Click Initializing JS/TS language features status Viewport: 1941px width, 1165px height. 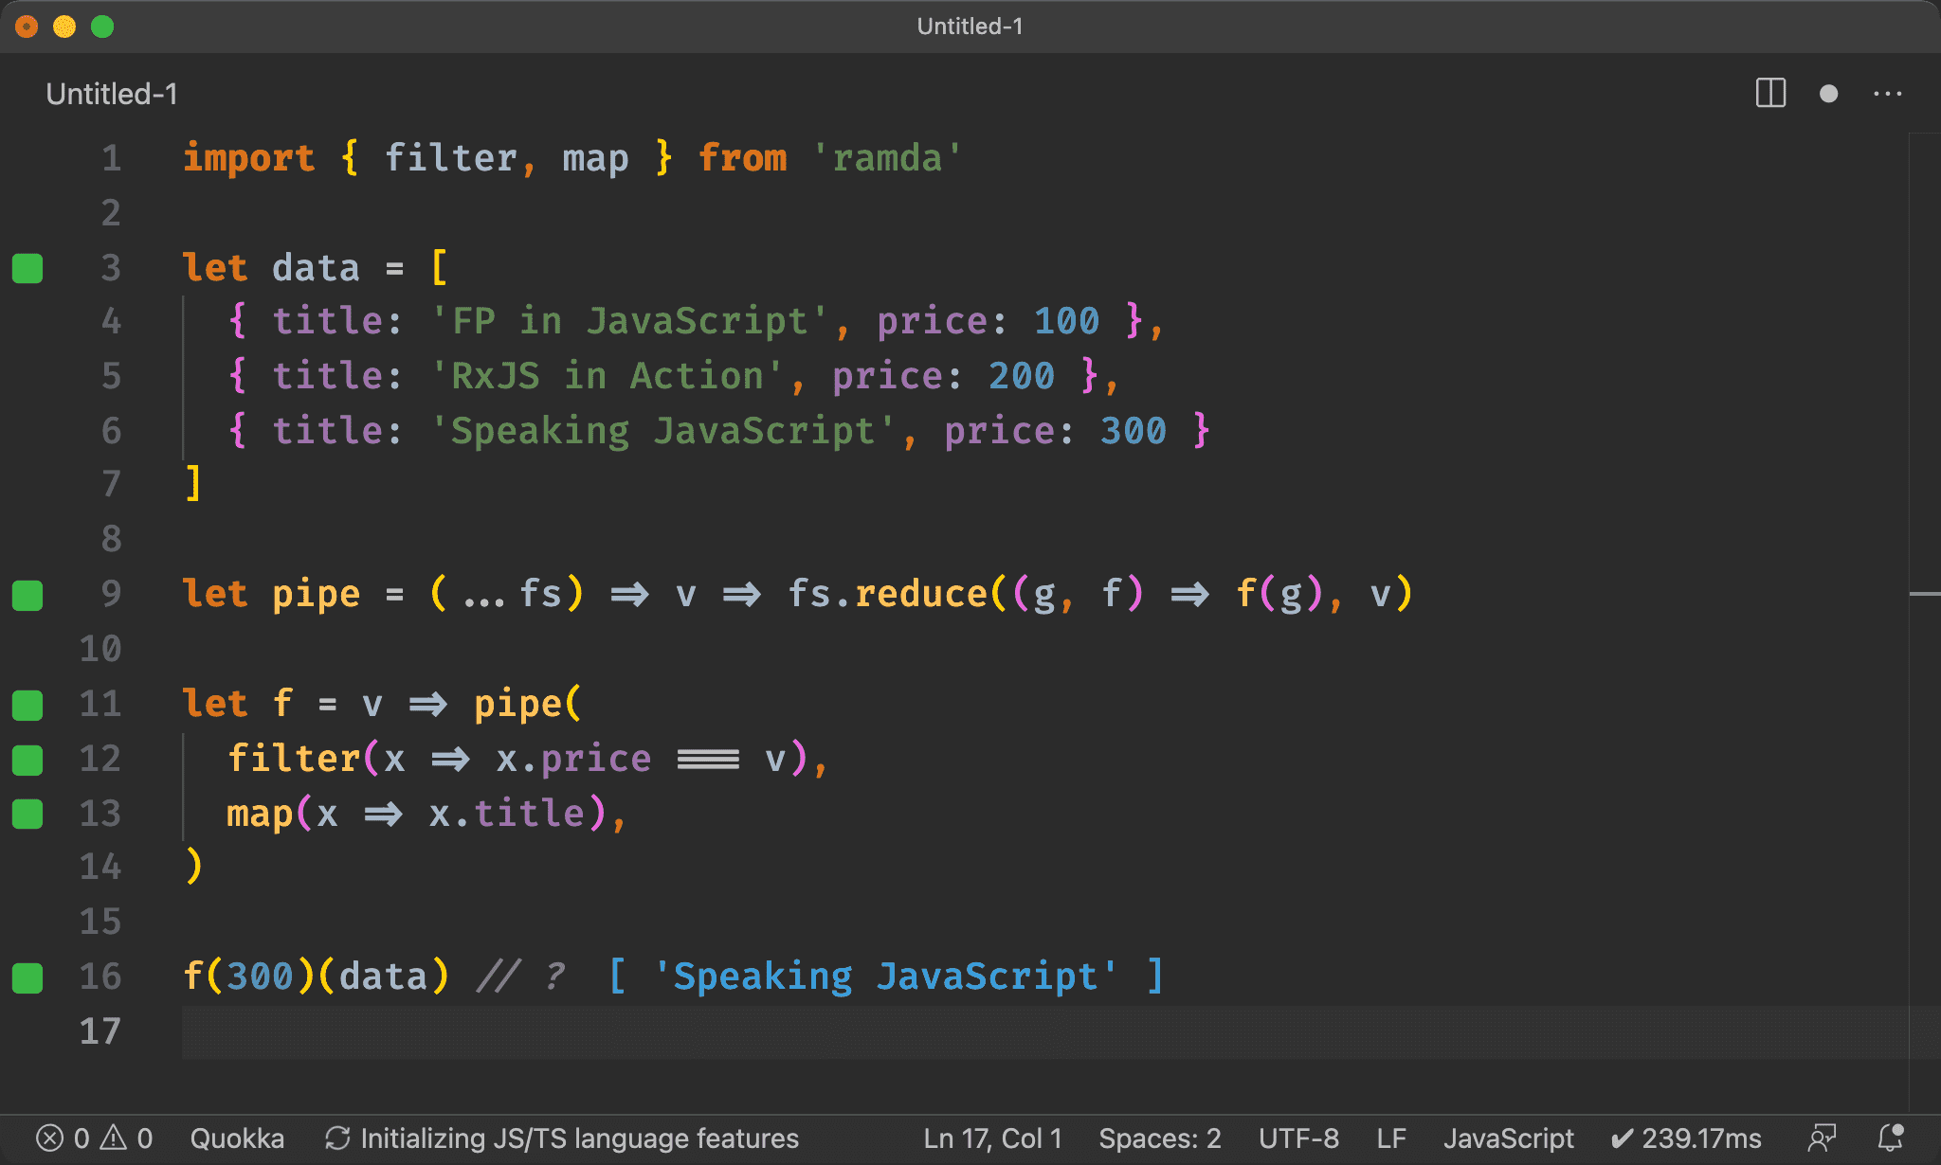coord(579,1138)
